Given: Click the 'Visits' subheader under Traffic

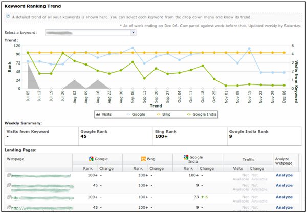Looking at the screenshot, I should [x=238, y=169].
